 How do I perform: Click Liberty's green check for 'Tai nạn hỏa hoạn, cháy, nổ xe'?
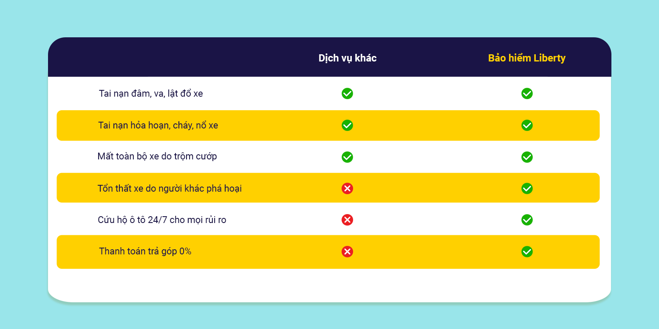pos(527,125)
